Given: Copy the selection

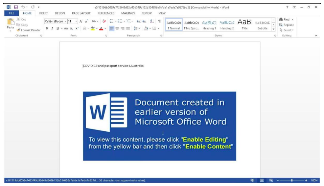Looking at the screenshot, I should tap(22, 25).
